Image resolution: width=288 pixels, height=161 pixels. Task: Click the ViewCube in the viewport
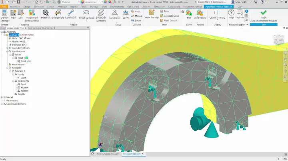pyautogui.click(x=279, y=39)
